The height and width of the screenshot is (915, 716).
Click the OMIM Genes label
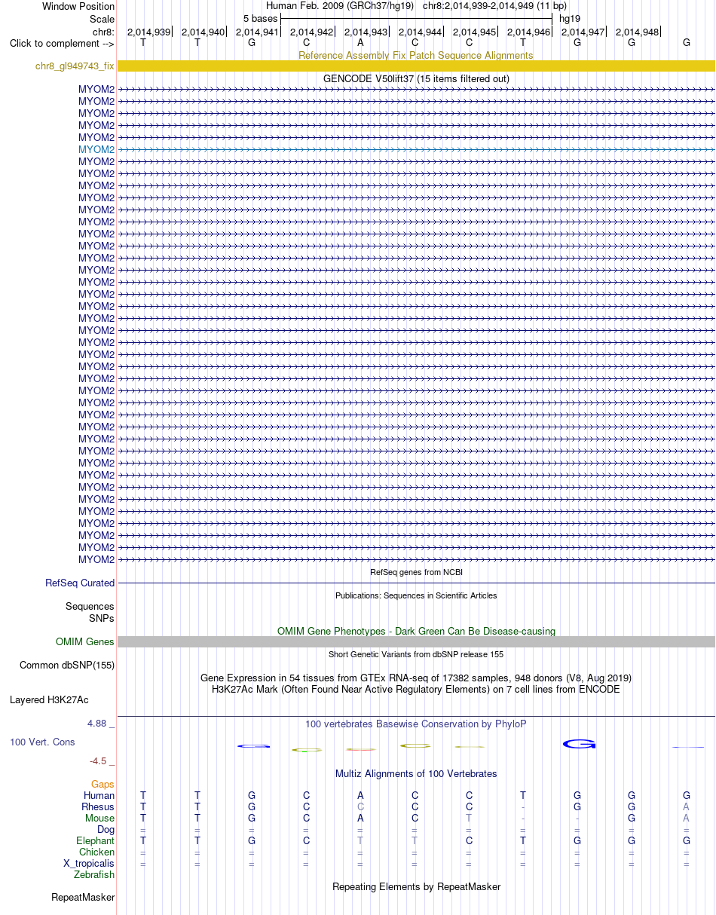(x=85, y=642)
